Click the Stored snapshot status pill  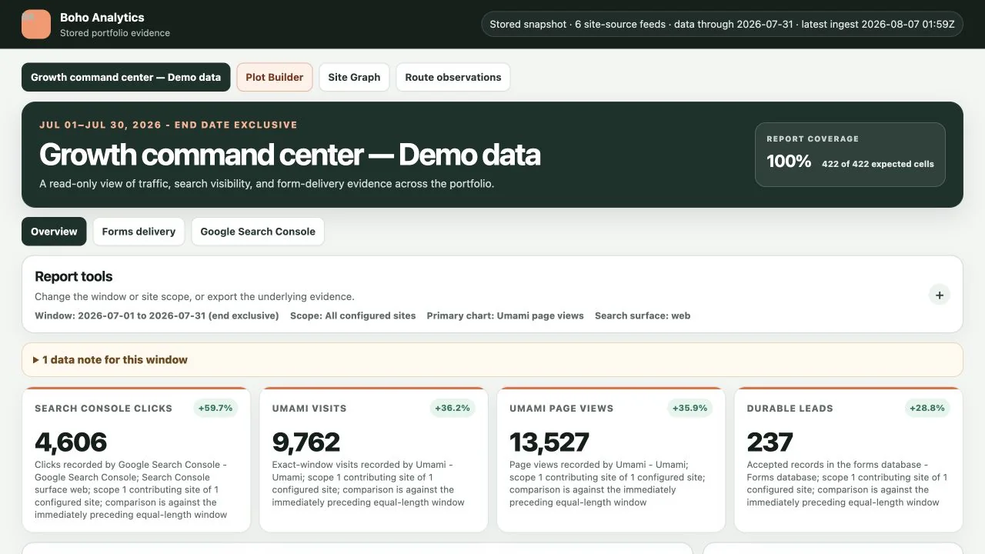click(722, 25)
